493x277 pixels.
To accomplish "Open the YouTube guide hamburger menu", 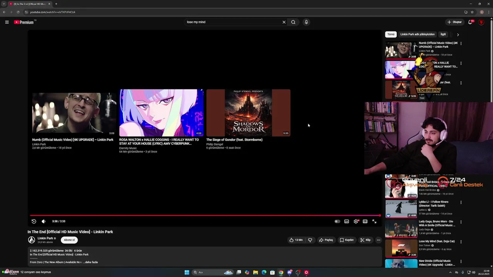I will coord(7,22).
